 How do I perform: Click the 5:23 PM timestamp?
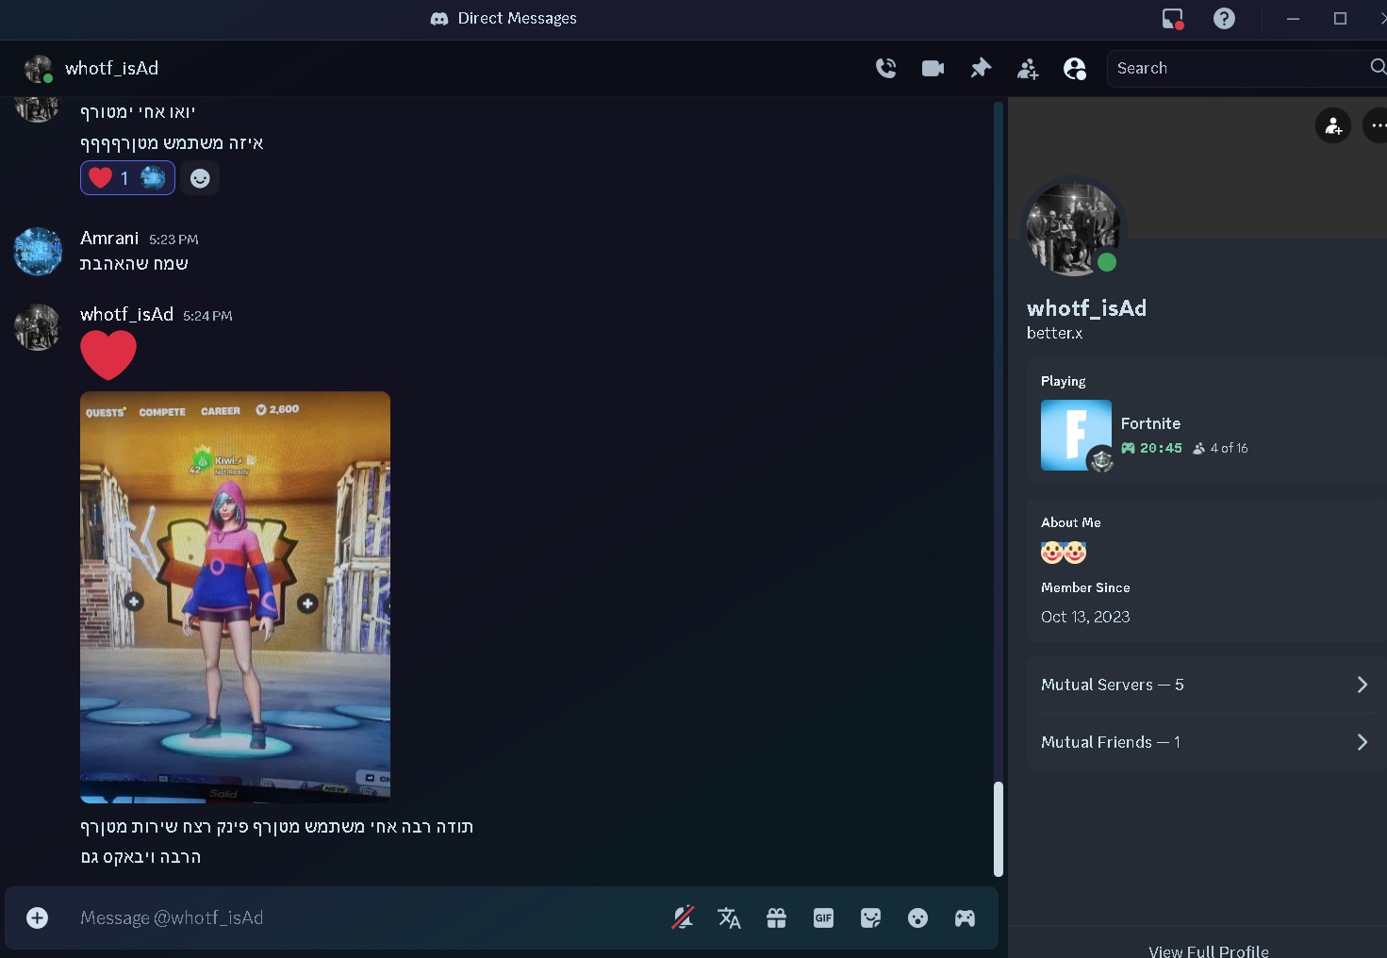pos(173,239)
